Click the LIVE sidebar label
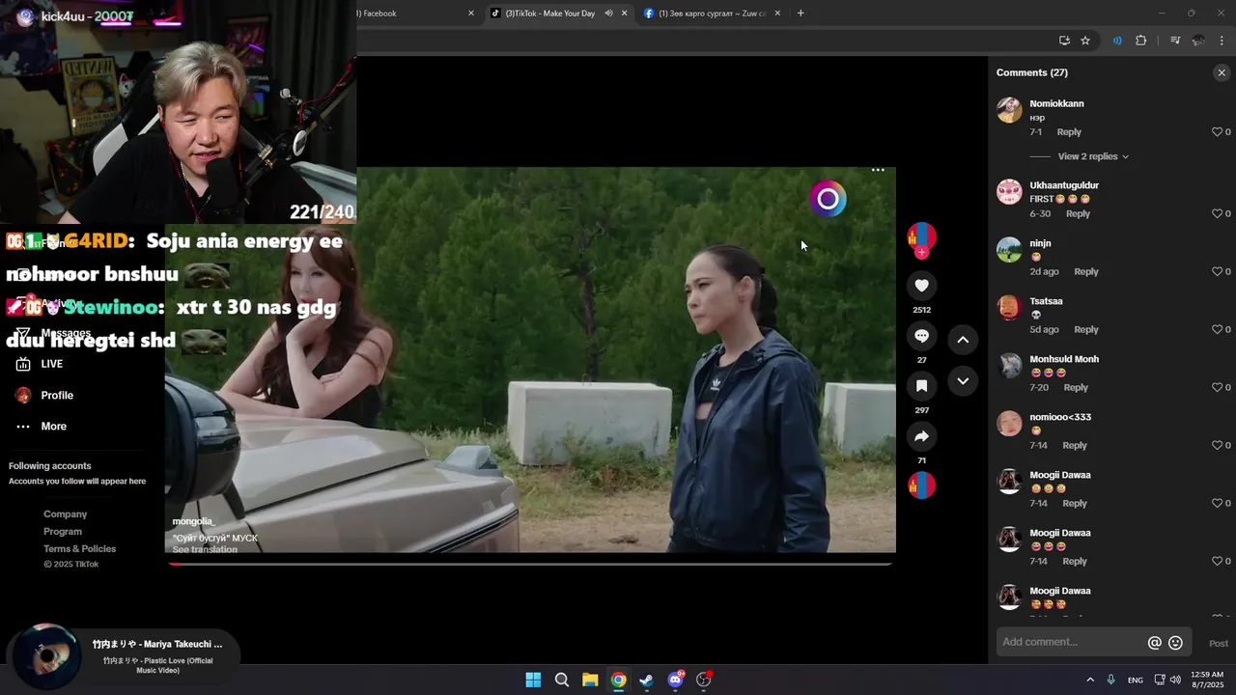This screenshot has width=1236, height=695. click(52, 364)
